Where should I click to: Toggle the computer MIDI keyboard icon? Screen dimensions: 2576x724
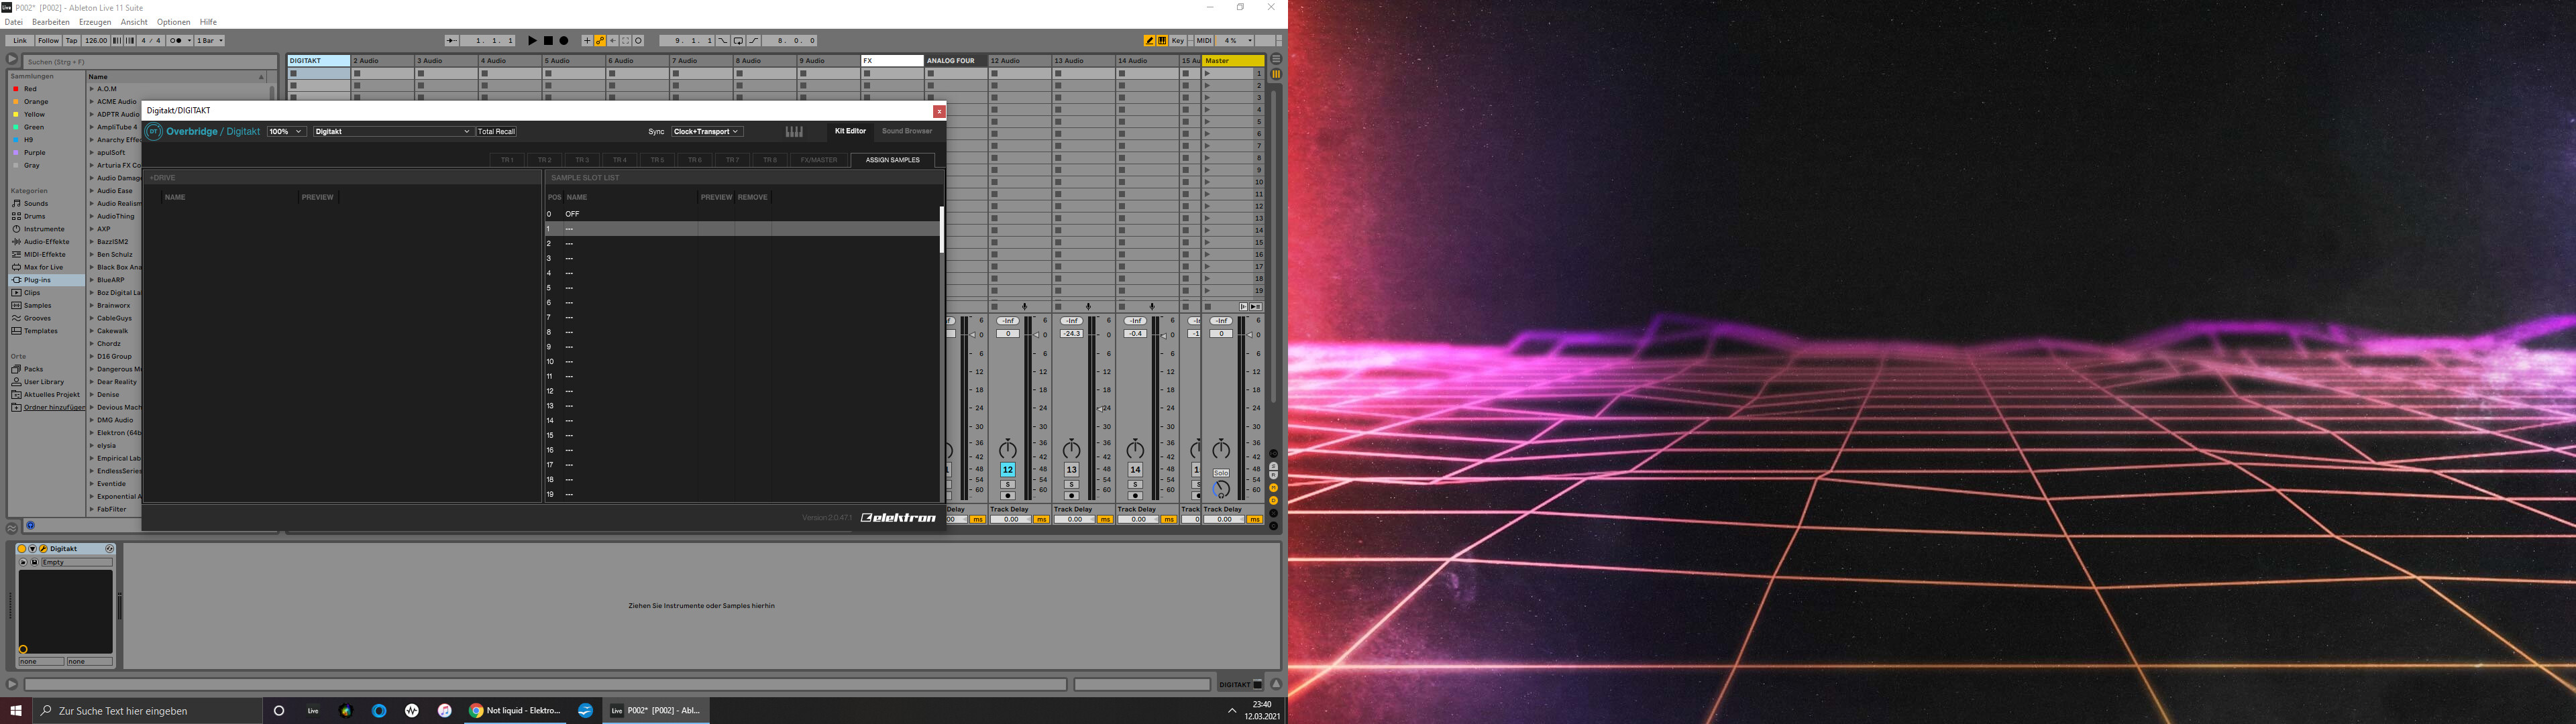tap(1162, 41)
